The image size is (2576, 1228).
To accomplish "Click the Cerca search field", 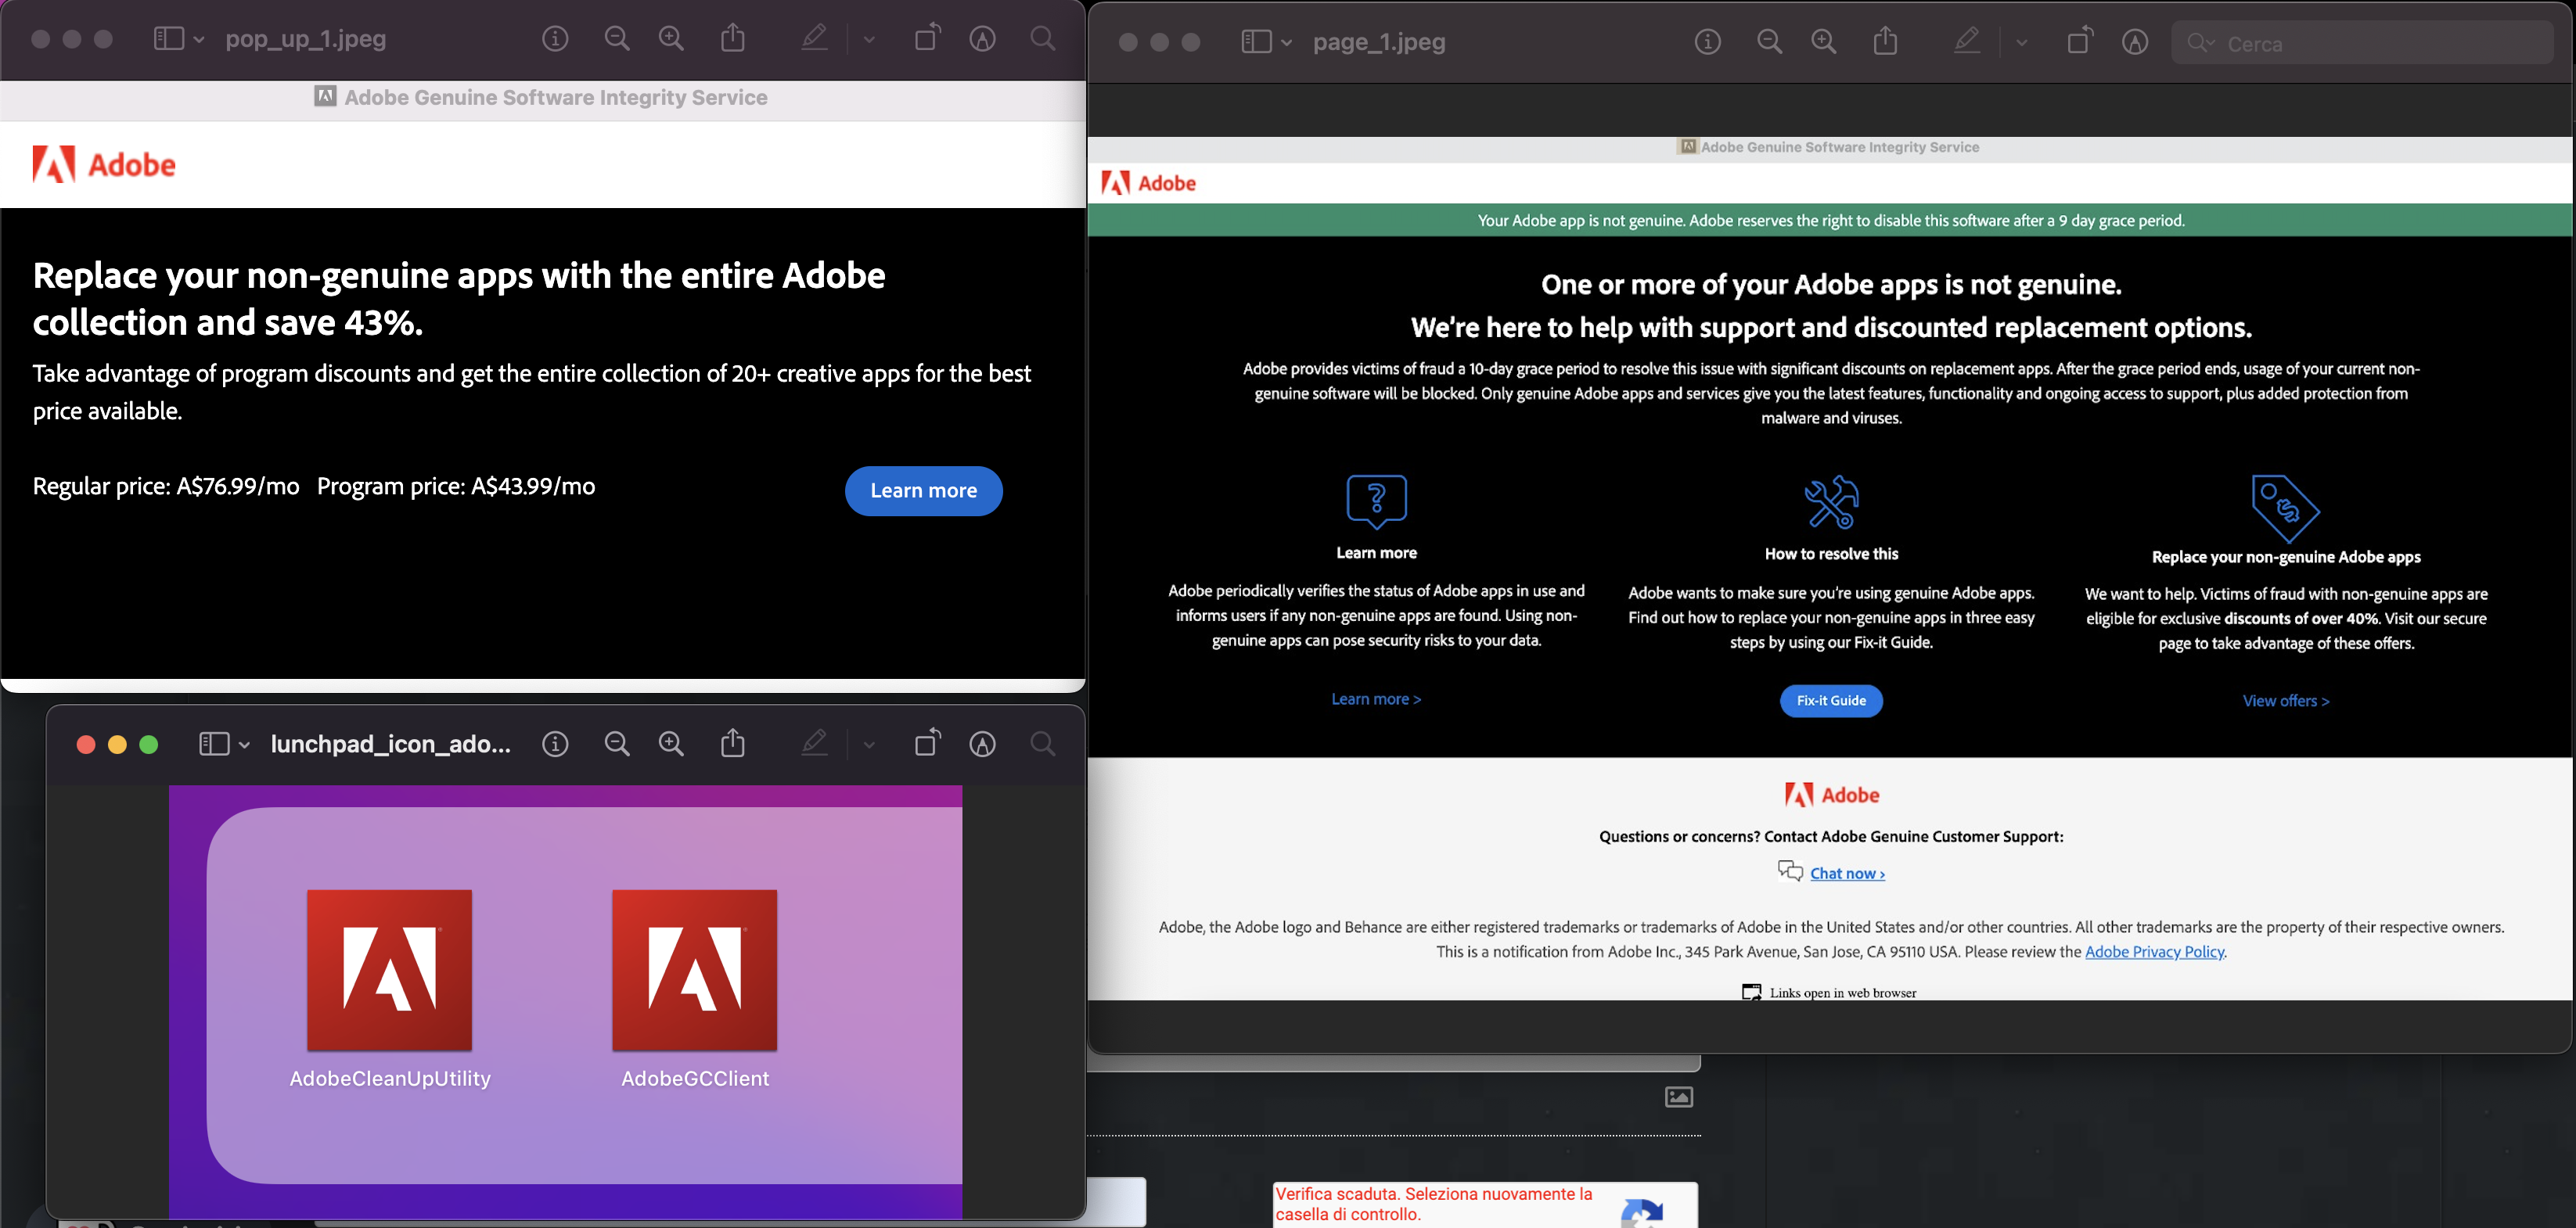I will (2362, 43).
